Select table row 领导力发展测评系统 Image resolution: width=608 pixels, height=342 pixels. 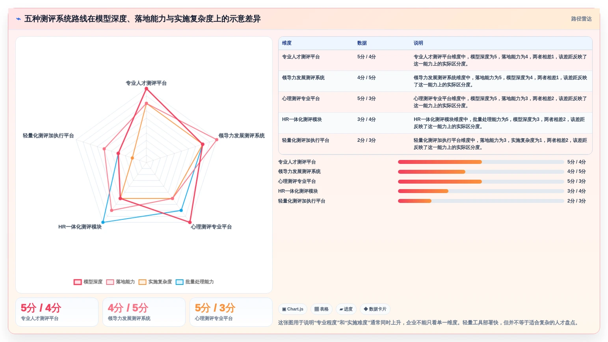click(435, 81)
